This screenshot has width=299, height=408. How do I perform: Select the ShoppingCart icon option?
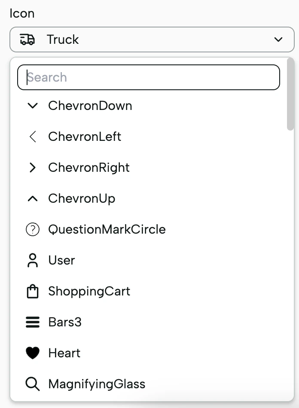coord(89,291)
